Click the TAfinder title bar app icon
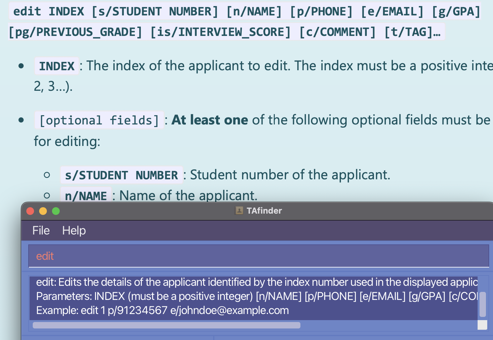This screenshot has height=340, width=493. 239,211
